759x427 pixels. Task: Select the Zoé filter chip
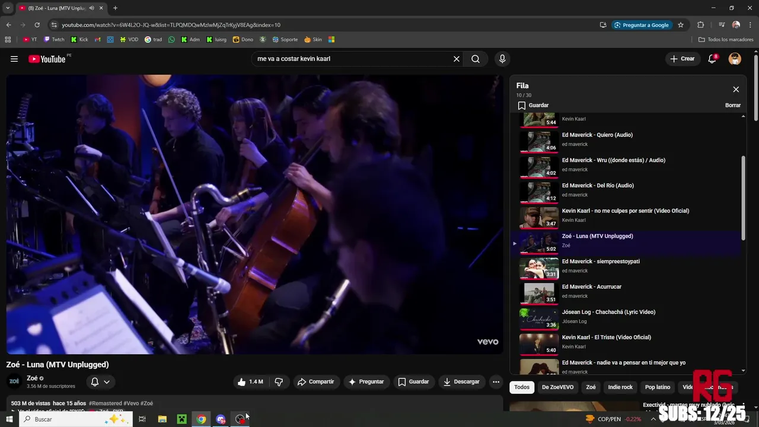tap(591, 387)
